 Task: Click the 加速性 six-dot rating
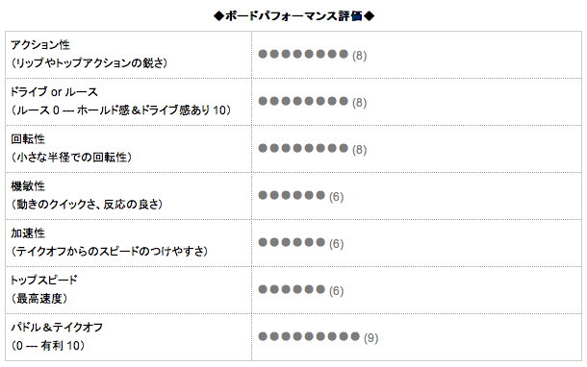click(292, 242)
